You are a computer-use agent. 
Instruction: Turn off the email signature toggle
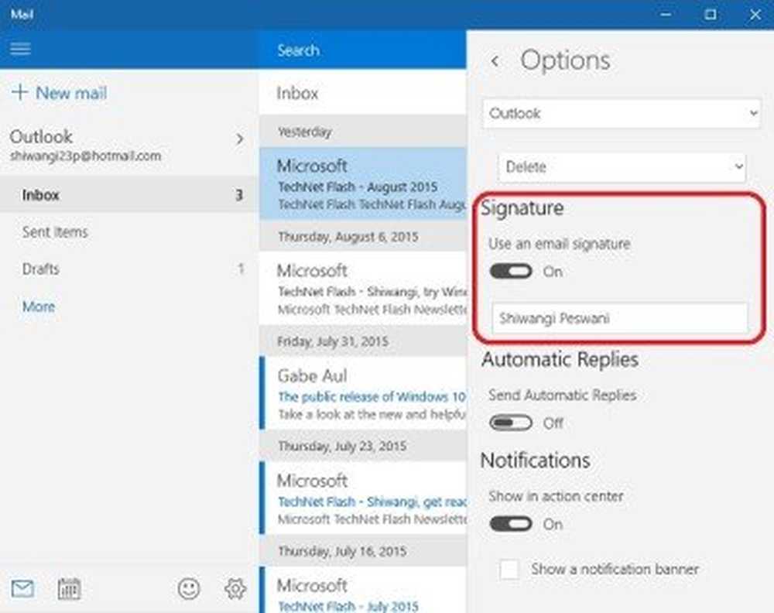tap(510, 271)
